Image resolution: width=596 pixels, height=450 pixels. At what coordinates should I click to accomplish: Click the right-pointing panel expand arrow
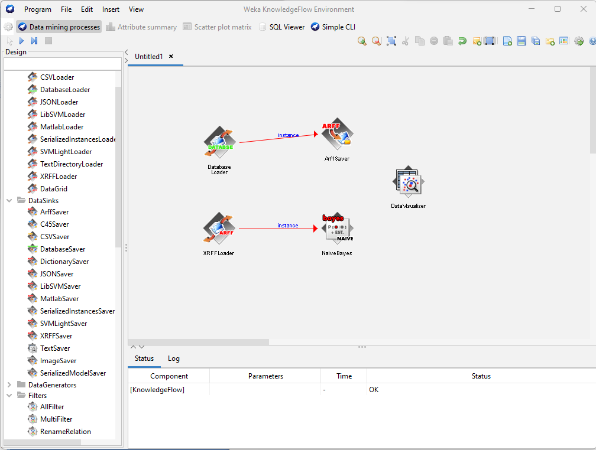pos(126,60)
